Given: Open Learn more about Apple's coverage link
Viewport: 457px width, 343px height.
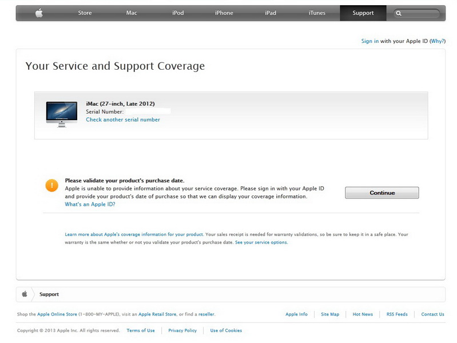Looking at the screenshot, I should (134, 234).
